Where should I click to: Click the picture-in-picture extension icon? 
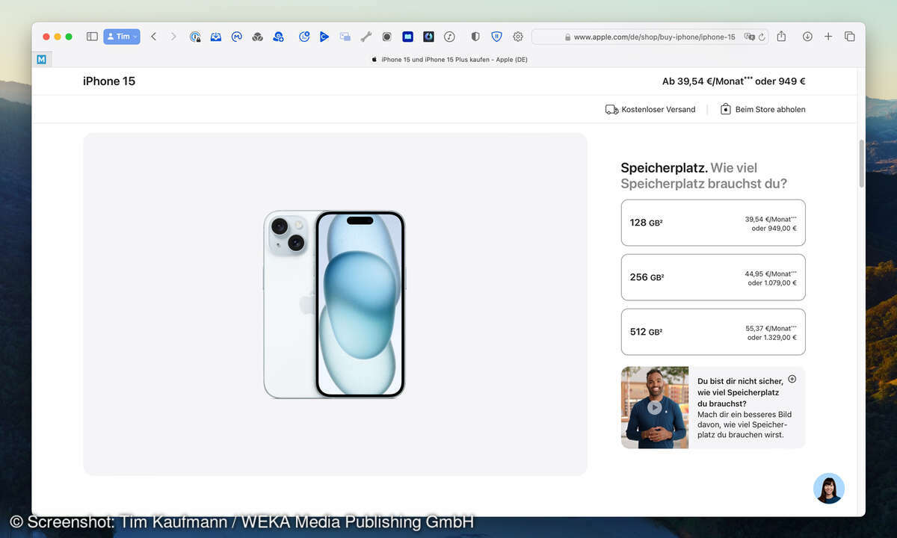click(x=345, y=37)
